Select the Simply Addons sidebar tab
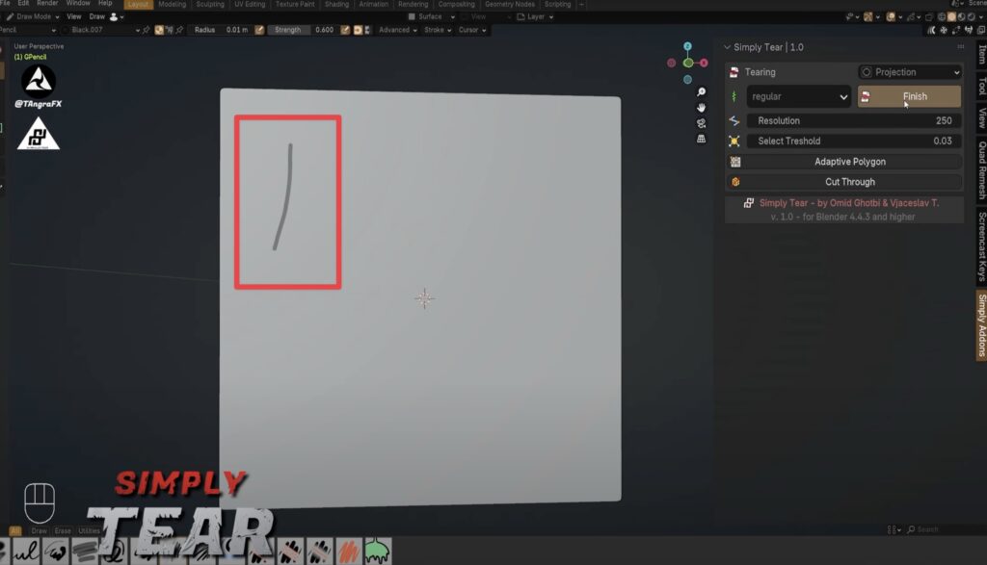Viewport: 987px width, 565px height. coord(981,325)
